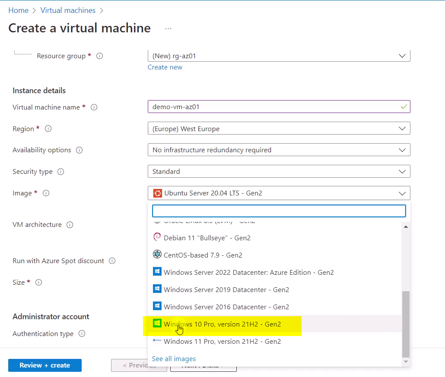Click the Ubuntu logo in Image field

(x=158, y=193)
